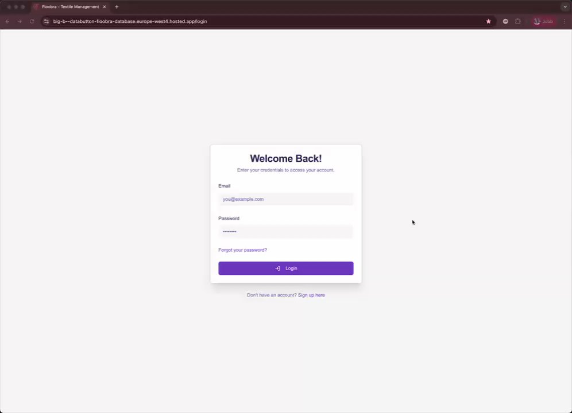Focus the Password input field
This screenshot has width=572, height=413.
tap(285, 232)
